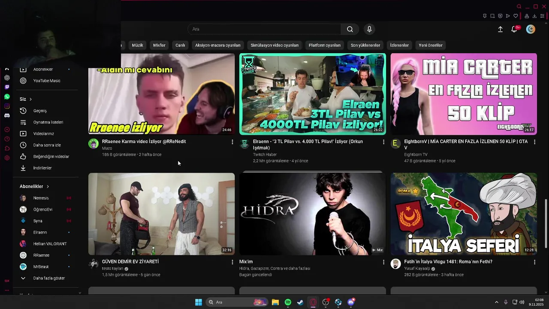This screenshot has width=549, height=309.
Task: Open the Twitch Haber channel link
Action: [265, 154]
